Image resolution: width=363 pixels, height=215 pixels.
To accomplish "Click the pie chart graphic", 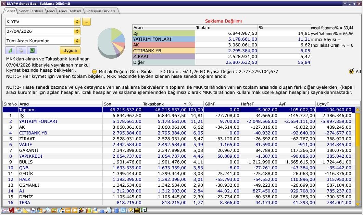I will [111, 43].
